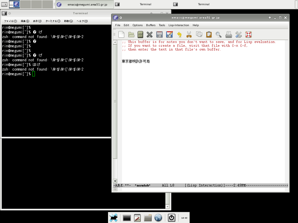
Task: Launch web browser globe icon in panel
Action: tap(158, 218)
